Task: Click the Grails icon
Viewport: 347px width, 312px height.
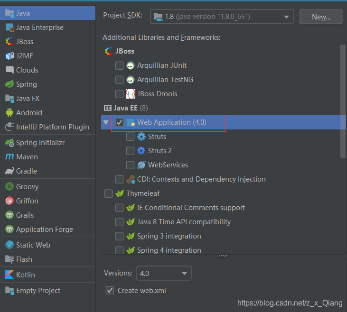Action: coord(9,215)
